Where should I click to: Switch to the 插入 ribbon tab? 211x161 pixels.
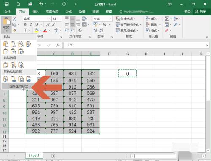point(35,11)
